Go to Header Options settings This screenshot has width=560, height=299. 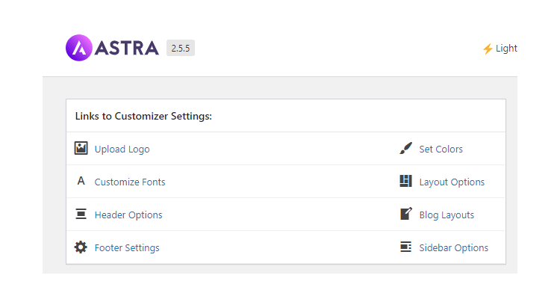pyautogui.click(x=128, y=215)
